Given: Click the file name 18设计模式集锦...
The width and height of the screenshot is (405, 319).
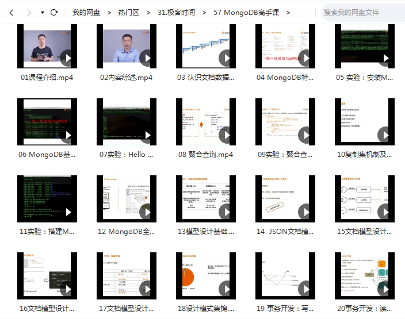Looking at the screenshot, I should point(206,309).
